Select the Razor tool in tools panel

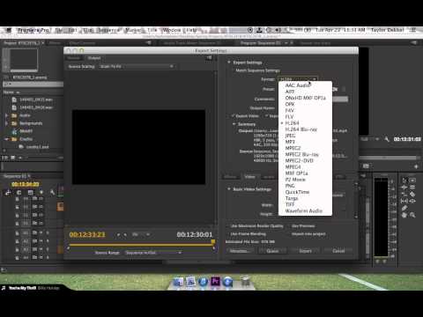(412, 194)
